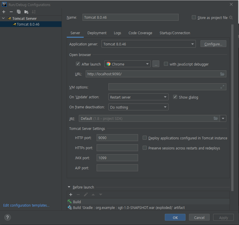239x225 pixels.
Task: Browse for URL using folder icon
Action: click(222, 74)
